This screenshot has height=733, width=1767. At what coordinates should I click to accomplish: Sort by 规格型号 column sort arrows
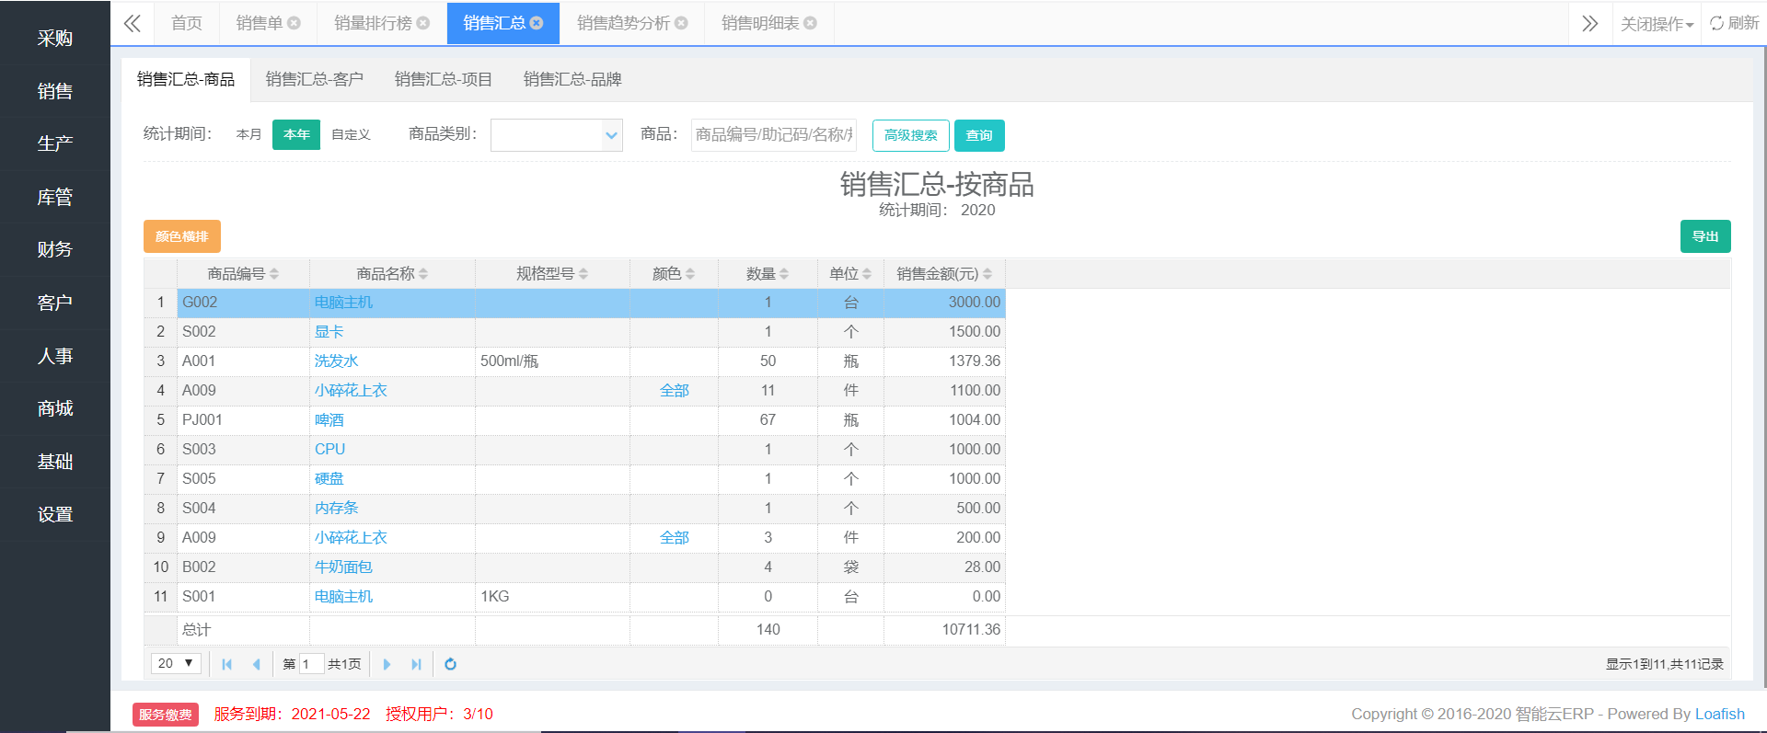tap(583, 274)
